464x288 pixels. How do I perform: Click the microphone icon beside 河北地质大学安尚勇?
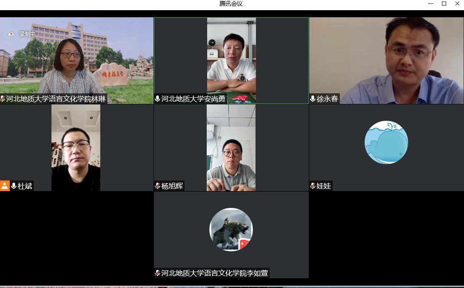click(x=157, y=99)
